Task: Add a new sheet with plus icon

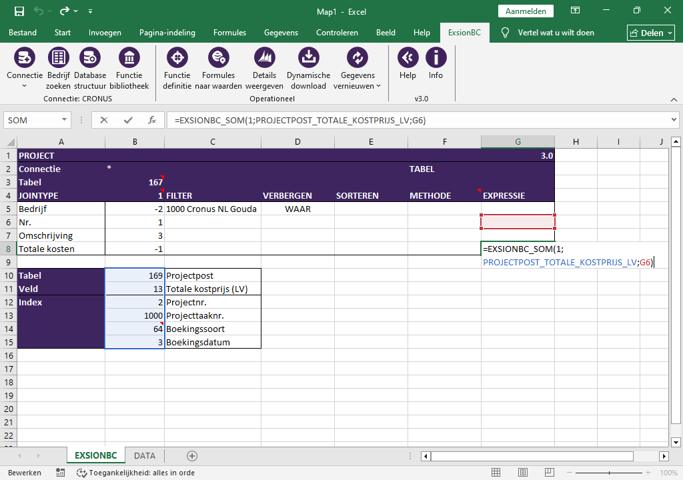Action: pos(192,455)
